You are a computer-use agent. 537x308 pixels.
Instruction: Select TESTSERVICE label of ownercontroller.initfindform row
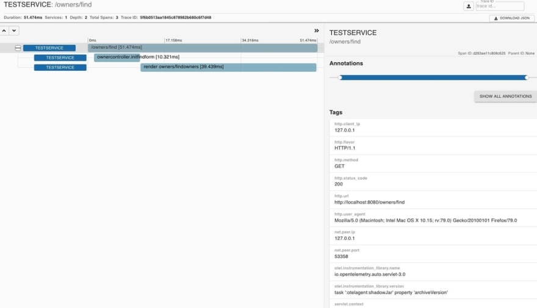60,57
